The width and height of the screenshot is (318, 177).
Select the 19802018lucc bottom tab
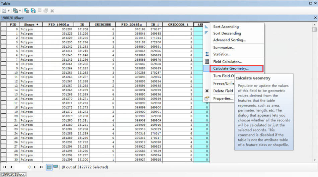pyautogui.click(x=14, y=174)
